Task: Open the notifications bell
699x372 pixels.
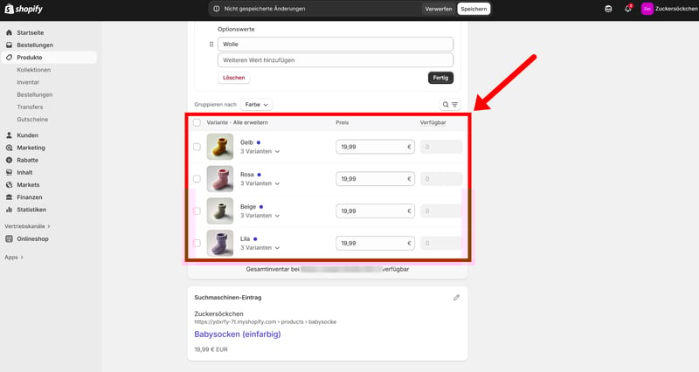Action: pyautogui.click(x=627, y=9)
